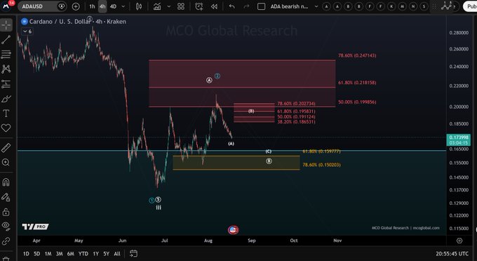Click the 20:55:45 UTC timezone clock
The height and width of the screenshot is (261, 477).
(452, 254)
